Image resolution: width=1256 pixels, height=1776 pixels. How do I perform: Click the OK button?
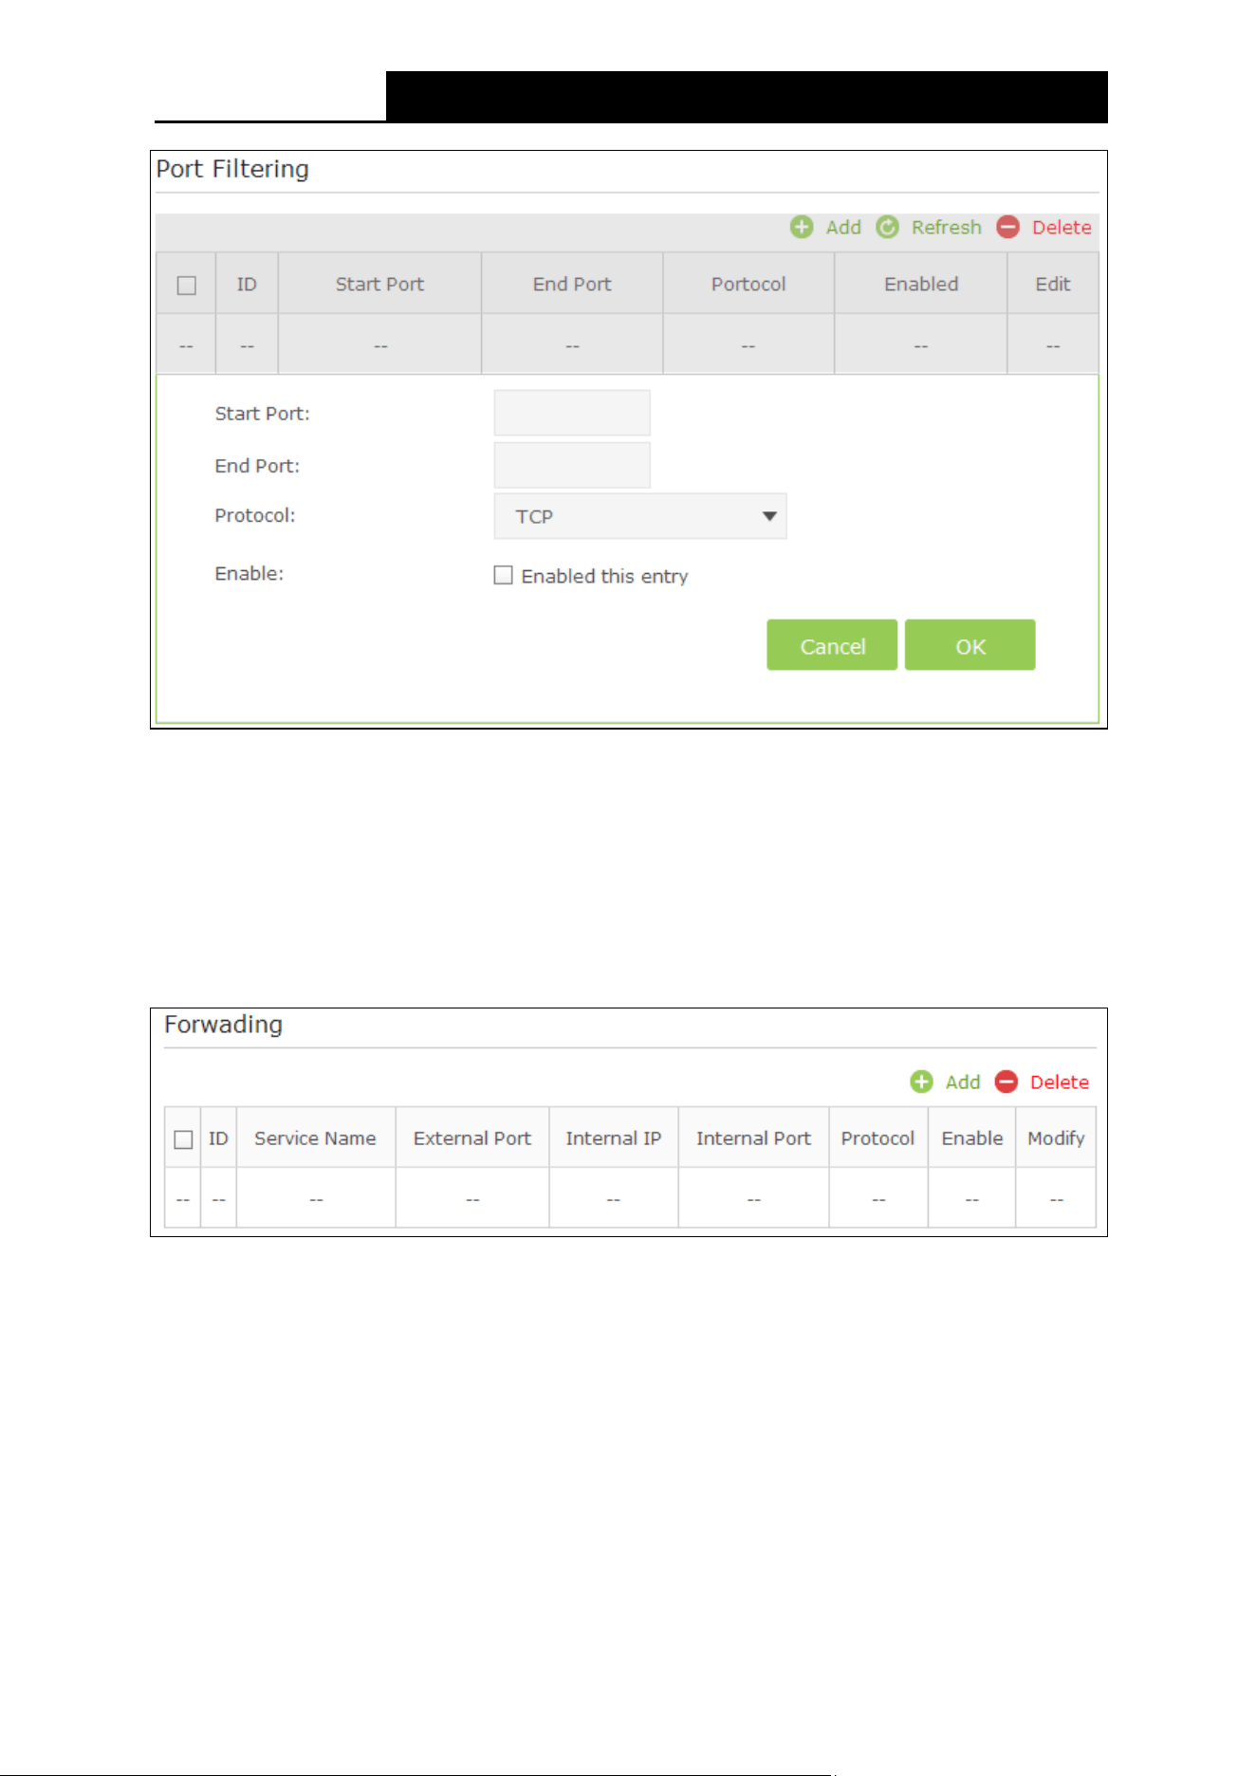click(970, 645)
